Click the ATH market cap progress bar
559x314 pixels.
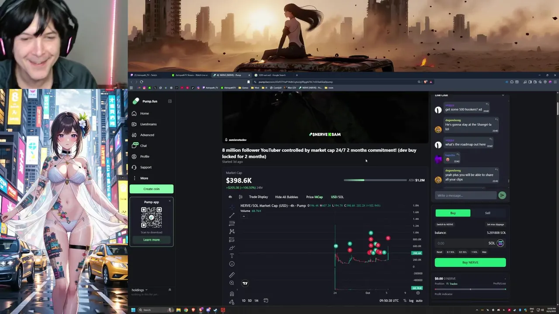tap(375, 180)
